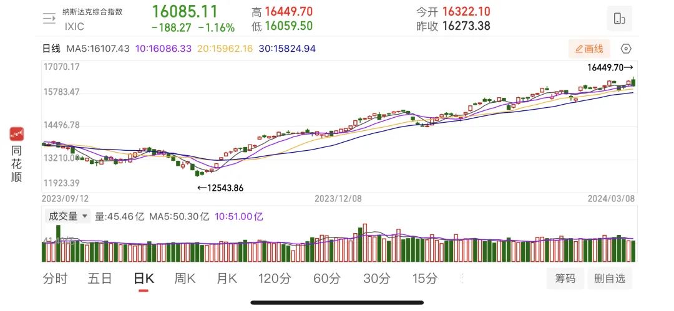This screenshot has height=311, width=674.
Task: Tap the change value −188.27
Action: point(171,28)
